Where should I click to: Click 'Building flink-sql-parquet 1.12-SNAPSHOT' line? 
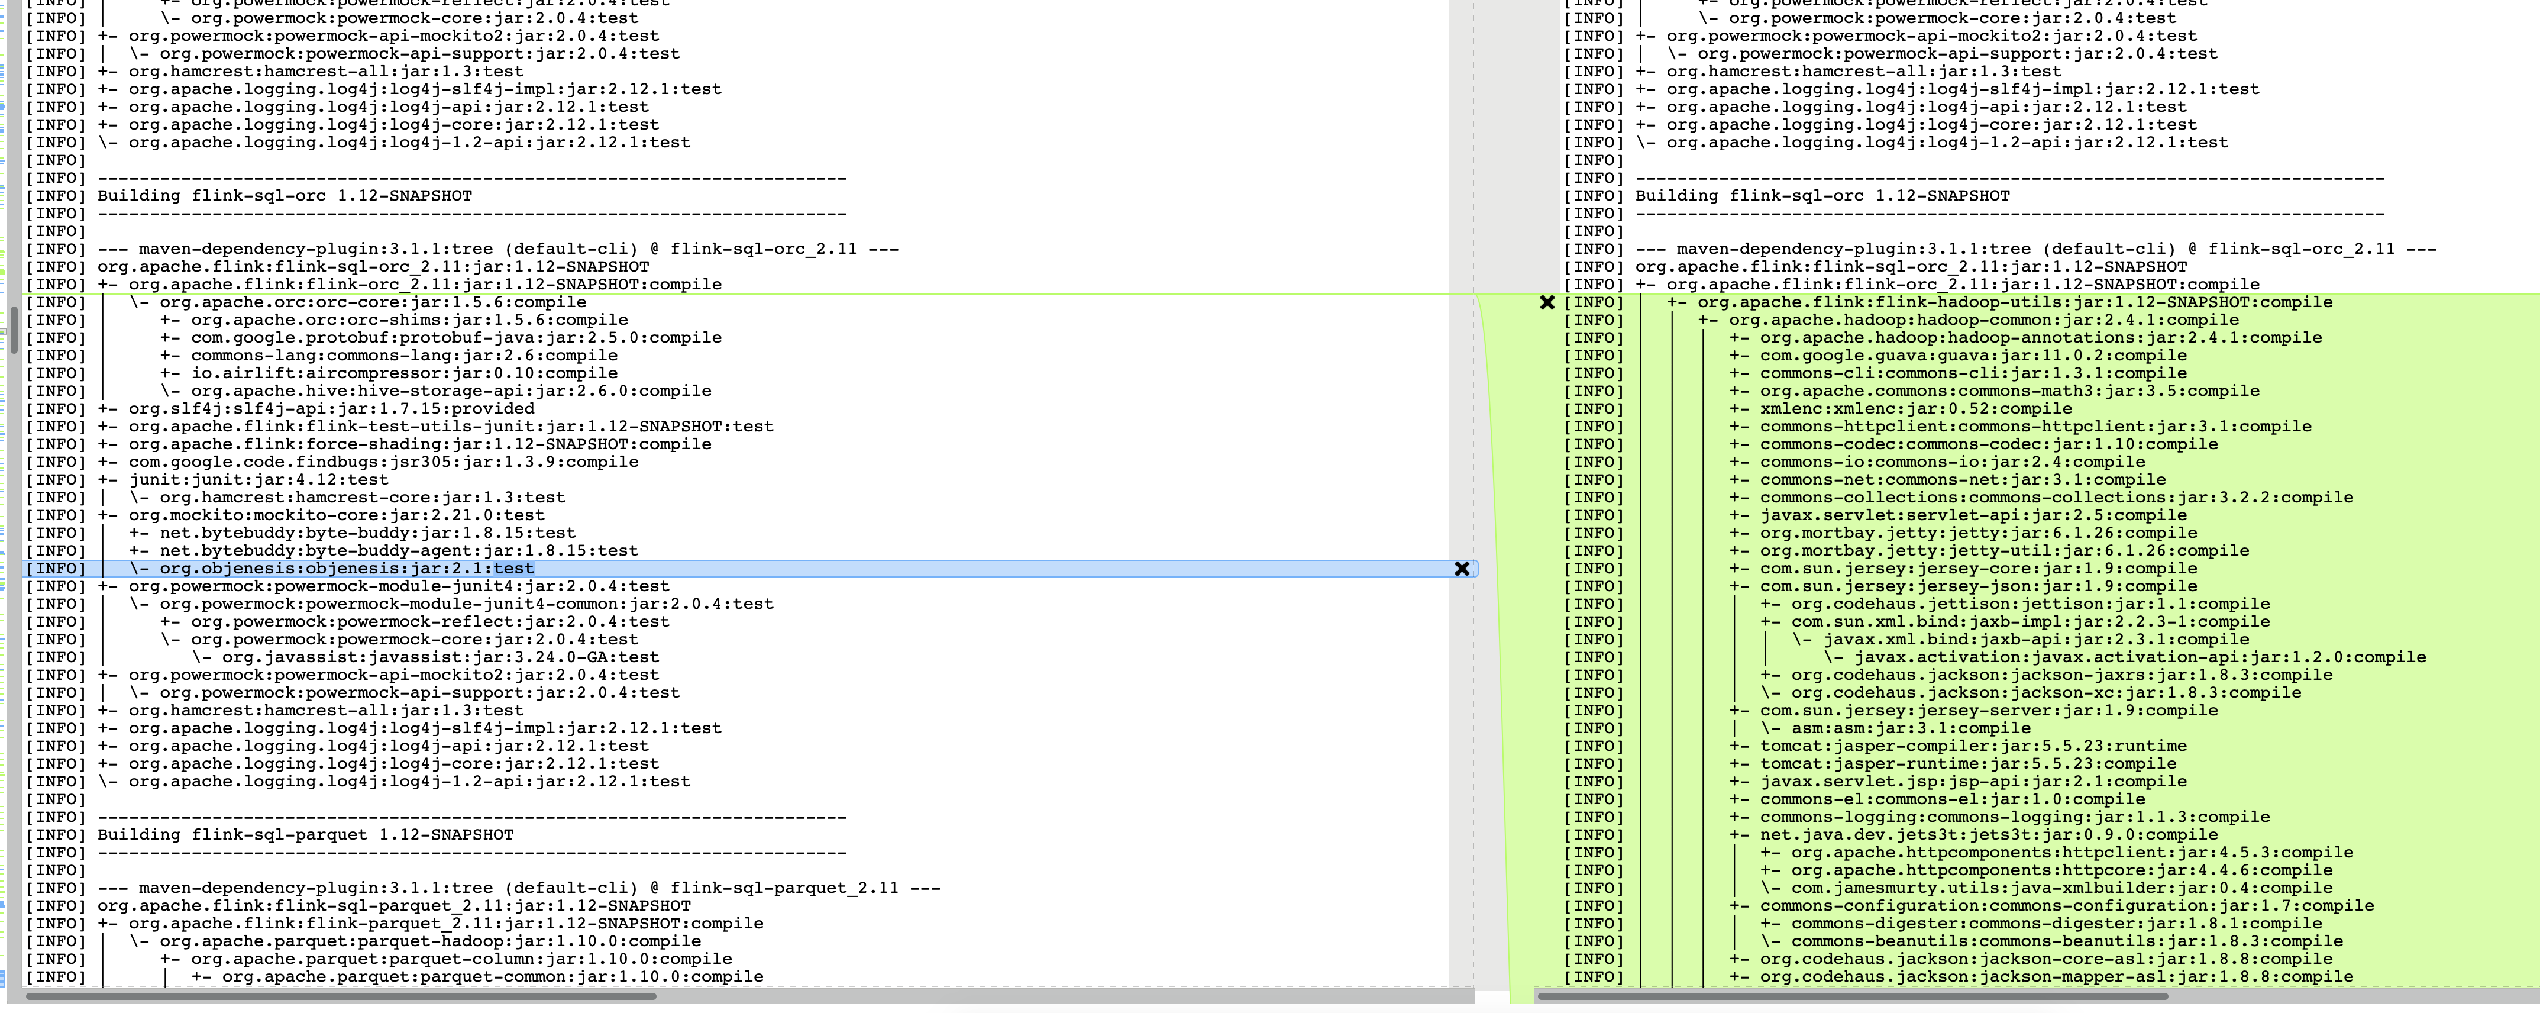305,835
